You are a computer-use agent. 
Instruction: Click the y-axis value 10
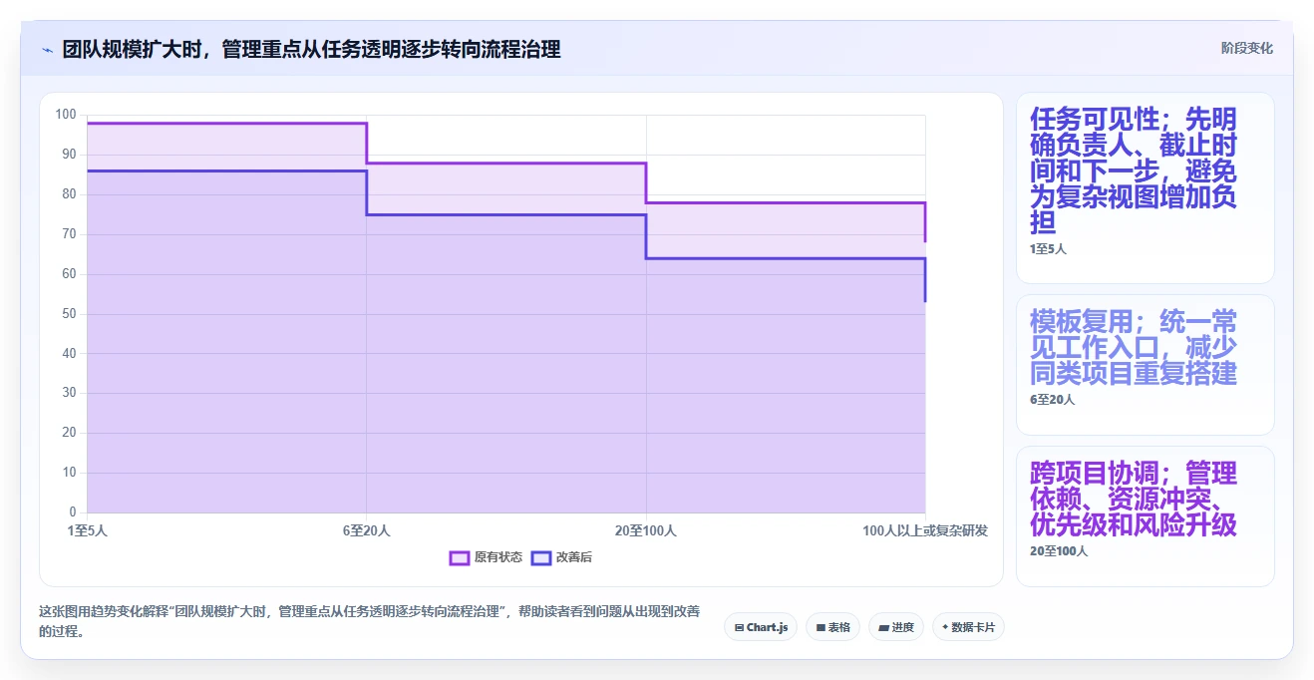click(x=69, y=473)
